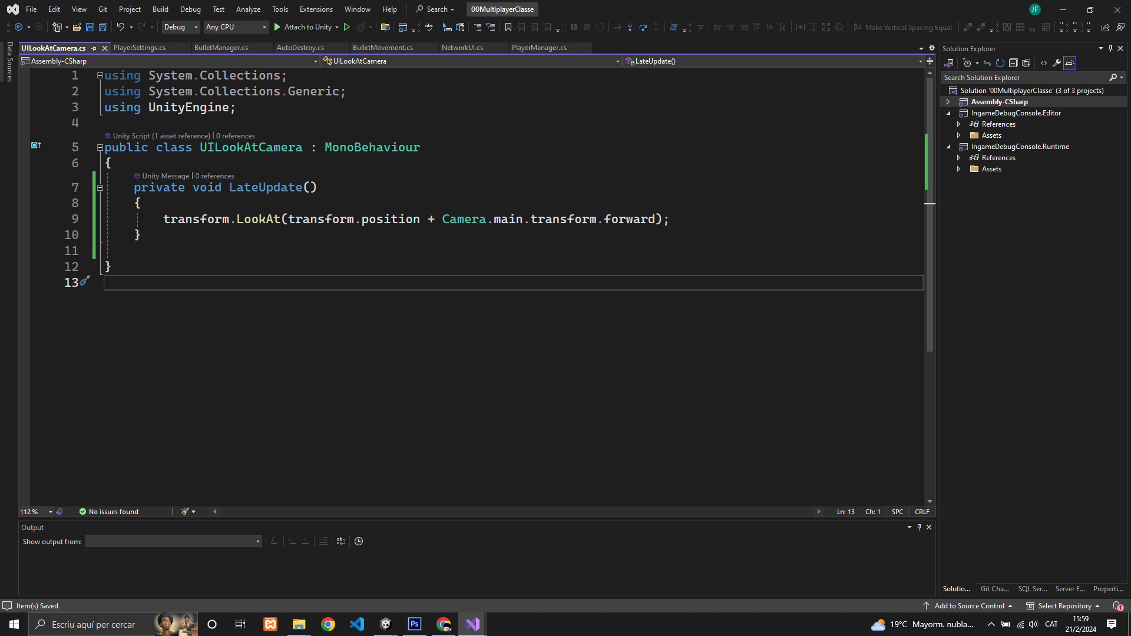Image resolution: width=1131 pixels, height=636 pixels.
Task: Click Collapse All in Solution Explorer toolbar
Action: (x=1013, y=63)
